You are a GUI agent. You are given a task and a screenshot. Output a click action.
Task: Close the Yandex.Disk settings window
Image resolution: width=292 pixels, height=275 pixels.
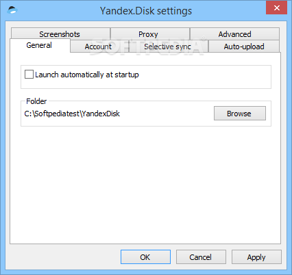pos(276,8)
